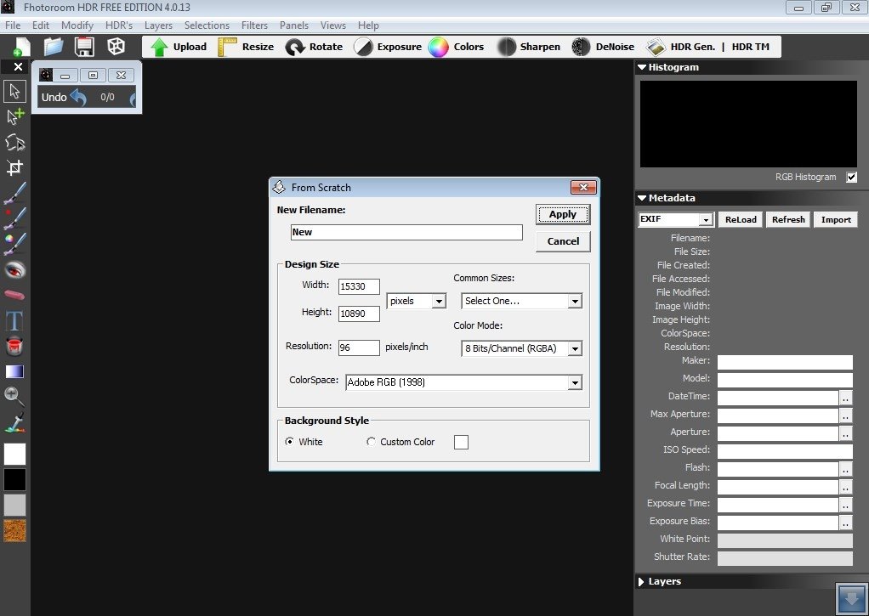This screenshot has width=869, height=616.
Task: Choose the Custom Color radio option
Action: click(x=371, y=442)
